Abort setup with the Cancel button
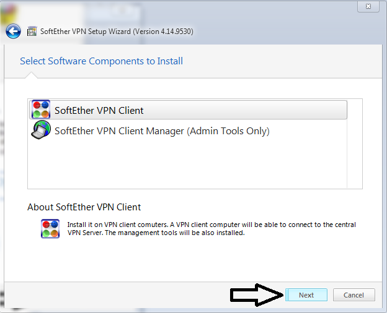The height and width of the screenshot is (313, 387). click(354, 295)
